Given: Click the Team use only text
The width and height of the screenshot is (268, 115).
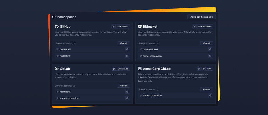Looking at the screenshot, I should point(145,81).
